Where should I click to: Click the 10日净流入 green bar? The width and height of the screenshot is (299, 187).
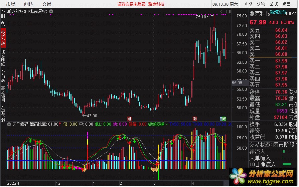[x=287, y=164]
